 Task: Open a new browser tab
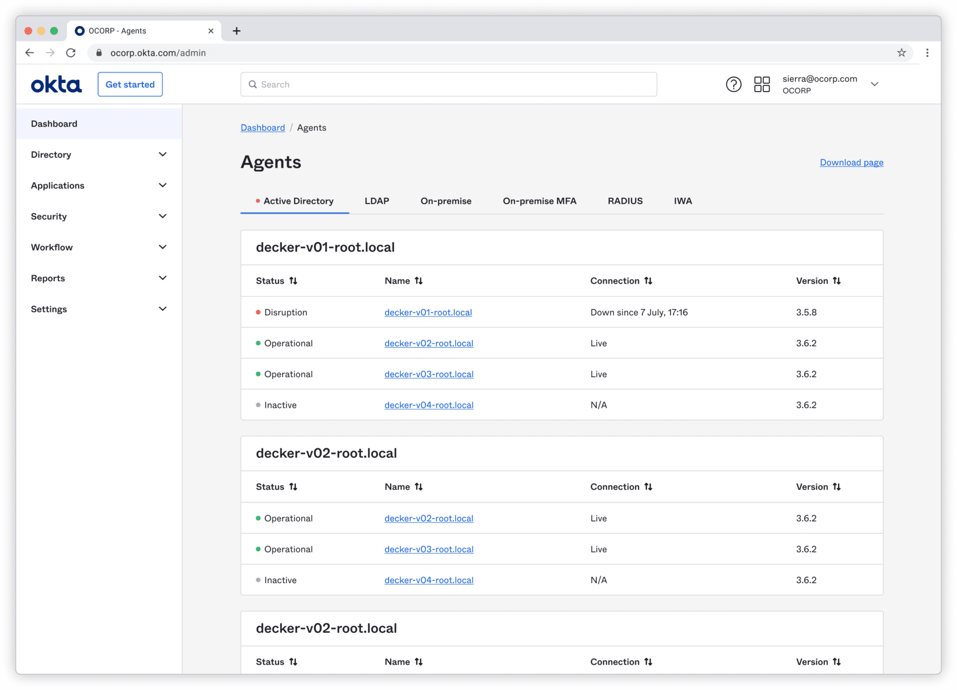[236, 31]
